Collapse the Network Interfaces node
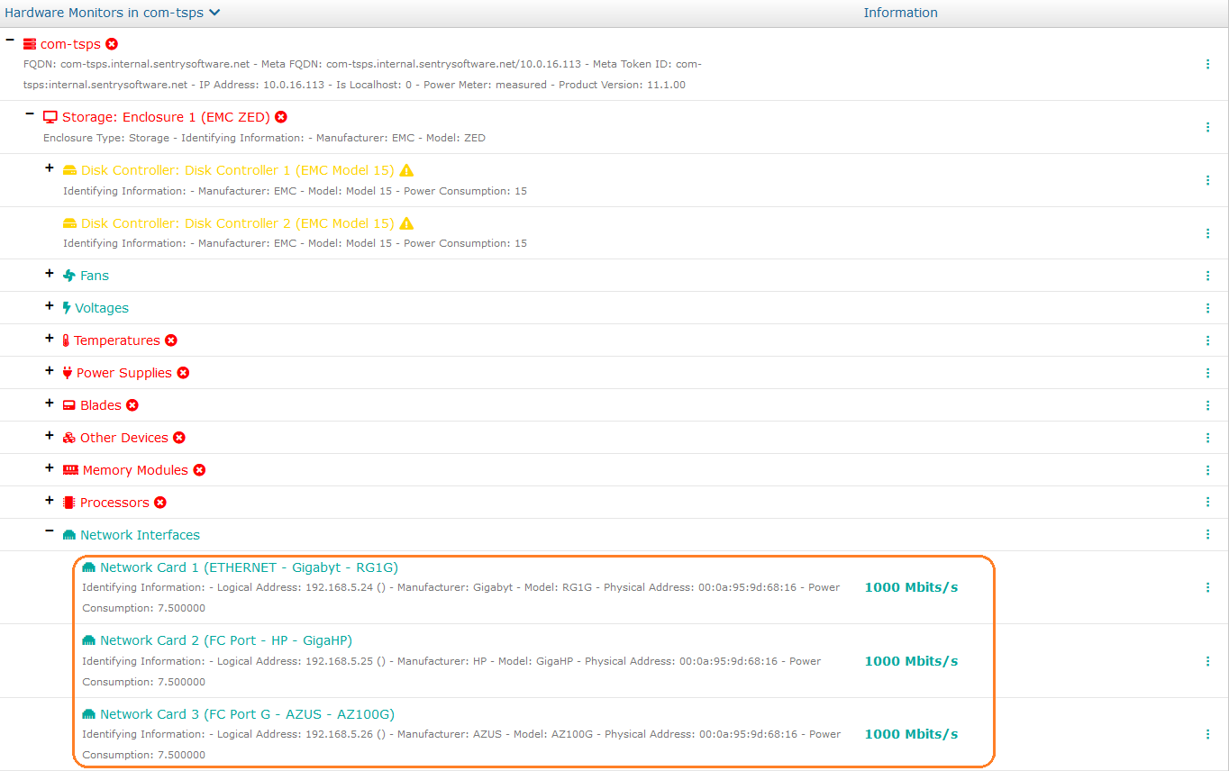 pyautogui.click(x=50, y=532)
